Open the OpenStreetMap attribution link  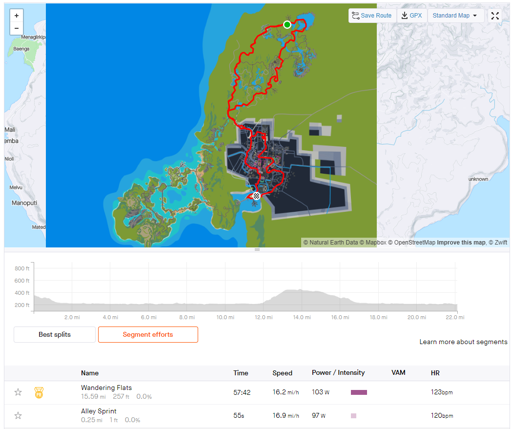(412, 243)
